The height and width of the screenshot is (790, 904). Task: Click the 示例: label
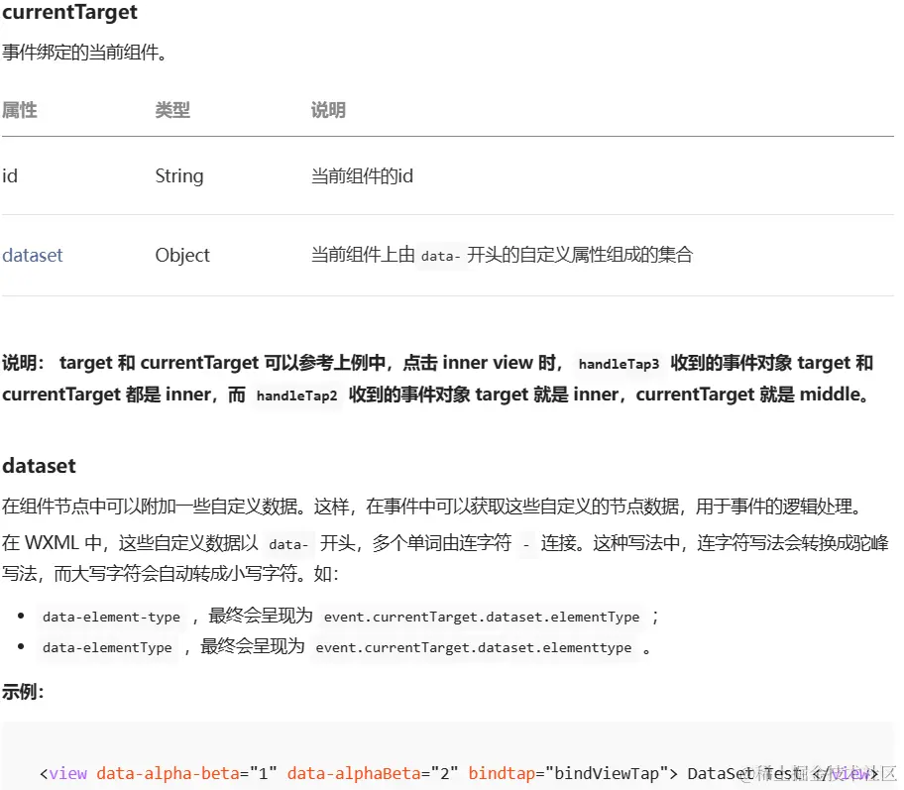[23, 692]
